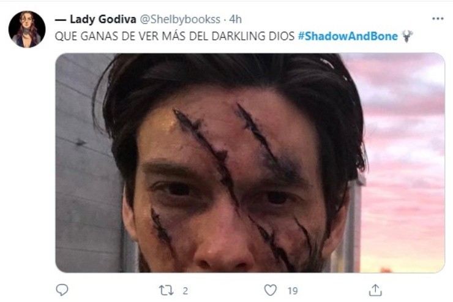Screen dimensions: 453x302
Task: Click the word DIOS before the hashtag
Action: [x=282, y=36]
